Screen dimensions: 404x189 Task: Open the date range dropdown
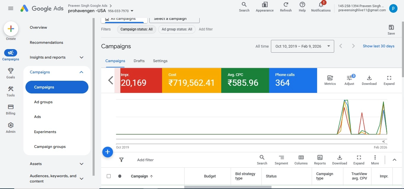(x=302, y=46)
